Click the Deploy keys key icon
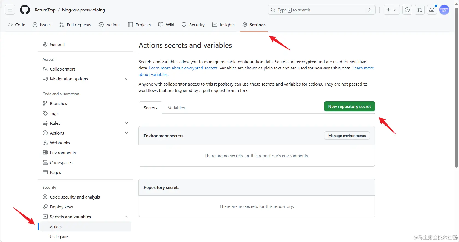The width and height of the screenshot is (459, 242). pos(45,207)
